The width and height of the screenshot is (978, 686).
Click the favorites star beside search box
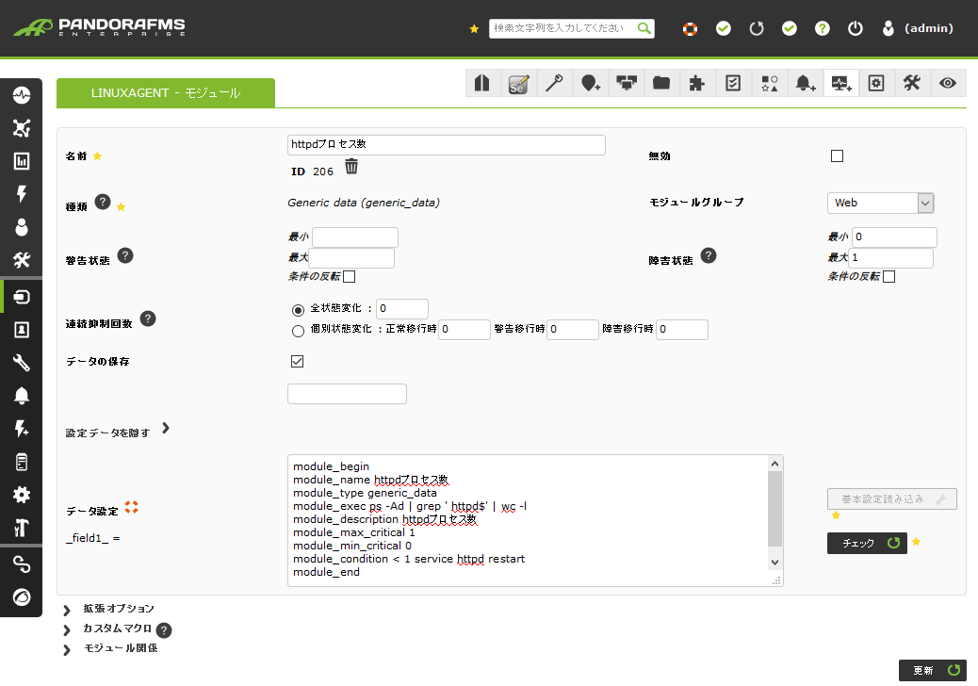(x=474, y=28)
